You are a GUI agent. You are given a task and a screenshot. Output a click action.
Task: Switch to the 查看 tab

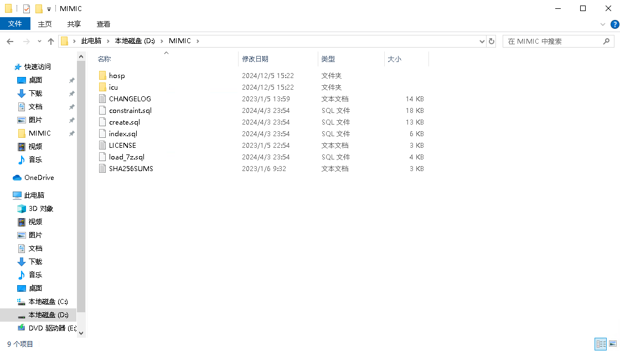pyautogui.click(x=104, y=24)
